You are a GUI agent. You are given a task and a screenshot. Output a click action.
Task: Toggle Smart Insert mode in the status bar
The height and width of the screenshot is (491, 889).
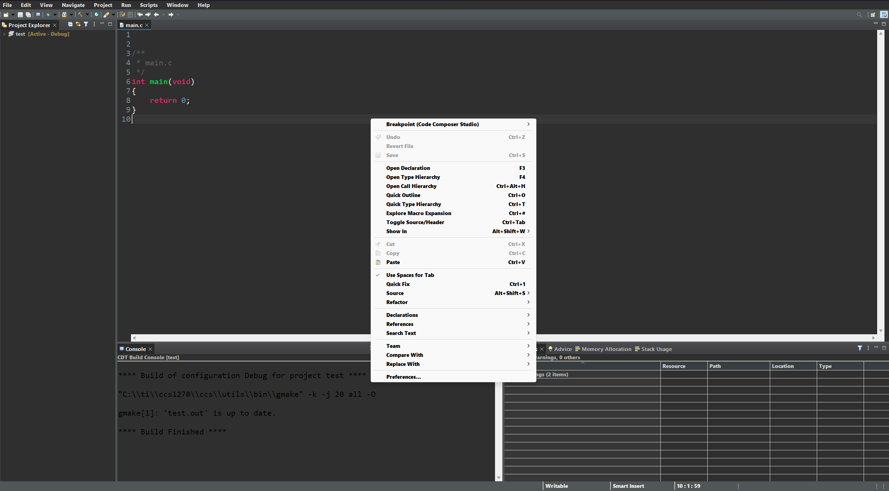tap(628, 486)
